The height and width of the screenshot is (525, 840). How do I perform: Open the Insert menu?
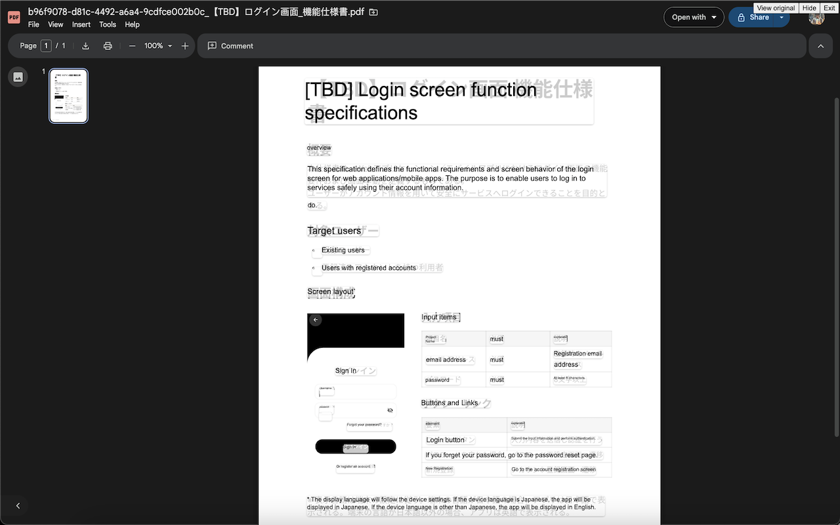click(x=81, y=24)
